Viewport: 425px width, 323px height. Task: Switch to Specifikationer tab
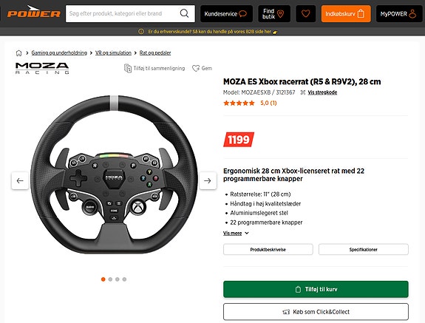364,250
